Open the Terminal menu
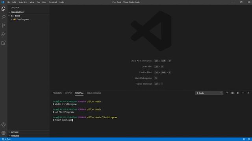 [53, 2]
